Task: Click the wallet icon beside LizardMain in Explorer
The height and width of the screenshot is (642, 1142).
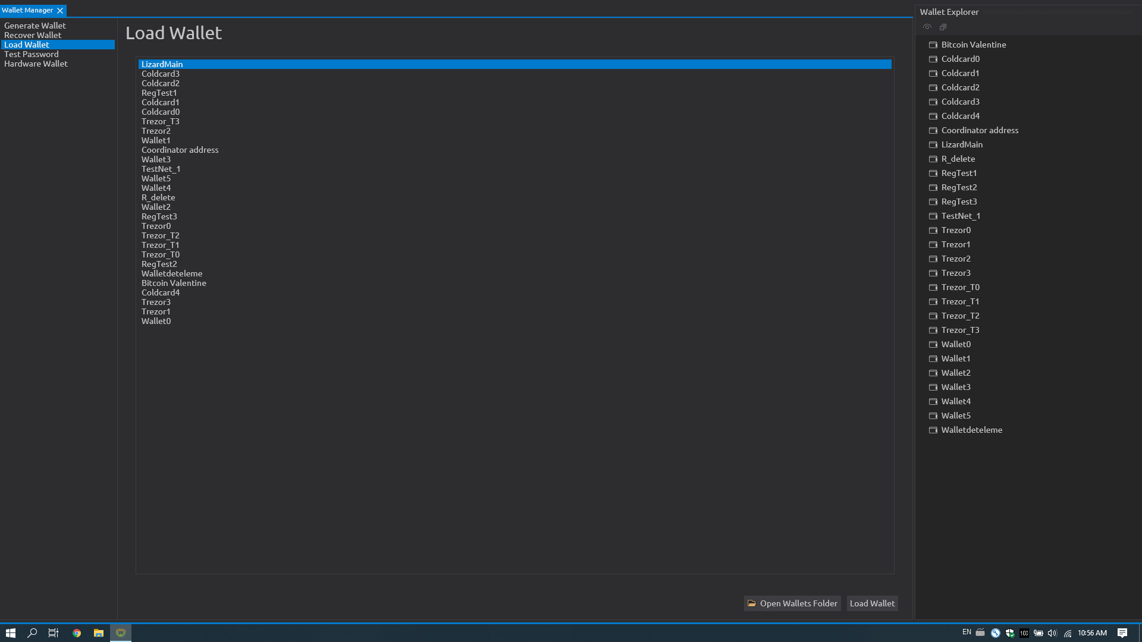Action: (x=933, y=144)
